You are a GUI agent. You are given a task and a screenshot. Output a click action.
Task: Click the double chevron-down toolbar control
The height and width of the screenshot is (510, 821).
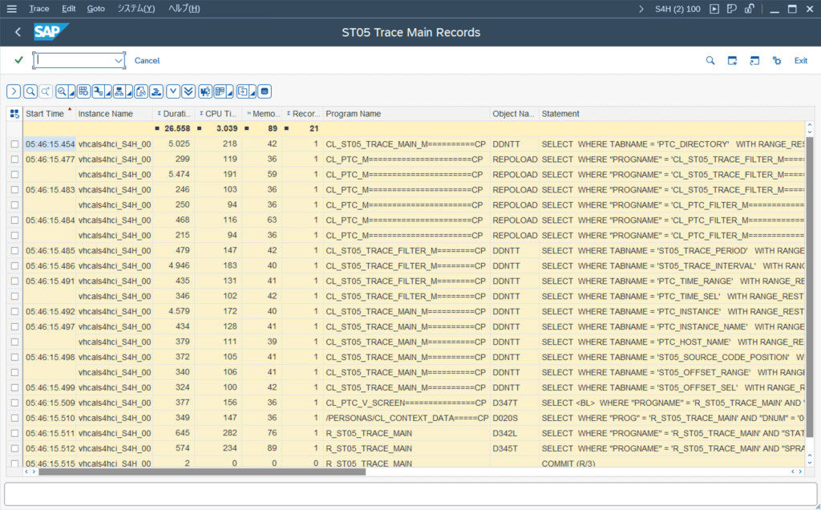point(188,91)
